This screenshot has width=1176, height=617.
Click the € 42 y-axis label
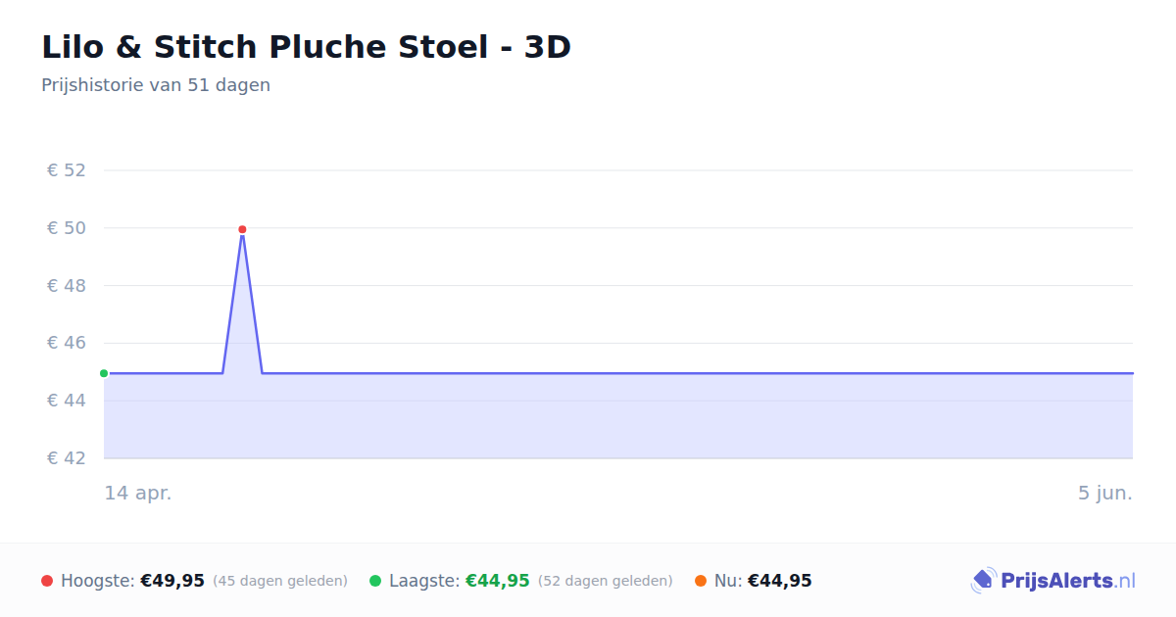(67, 458)
